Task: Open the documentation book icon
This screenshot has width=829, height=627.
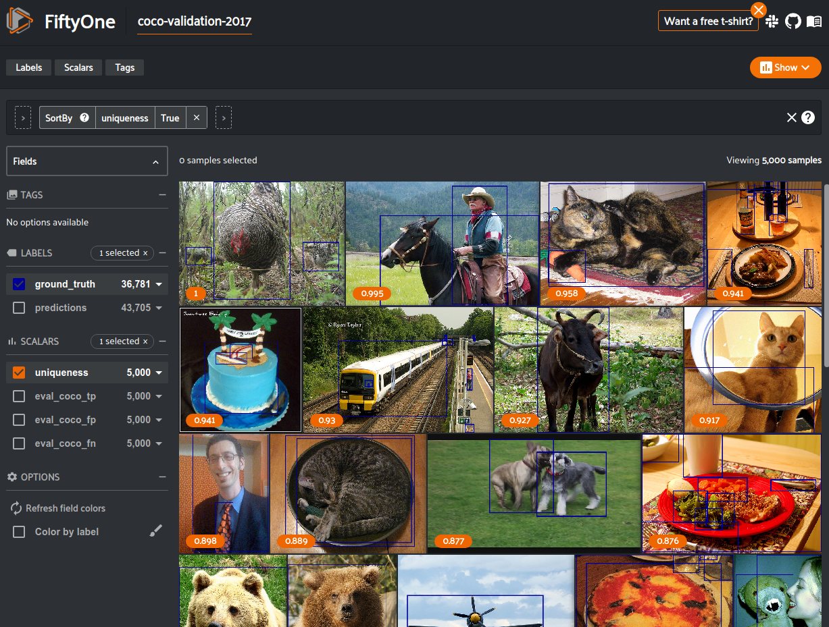Action: tap(814, 21)
